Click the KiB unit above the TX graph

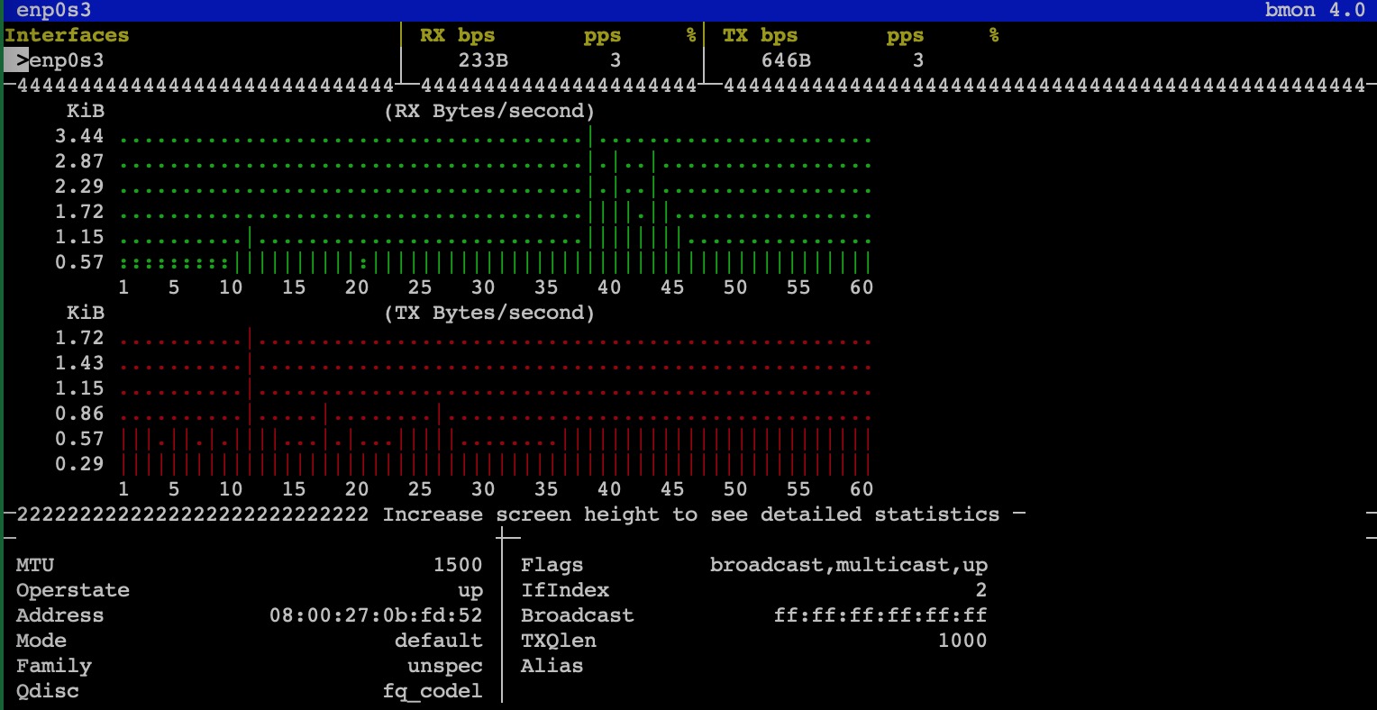point(86,313)
